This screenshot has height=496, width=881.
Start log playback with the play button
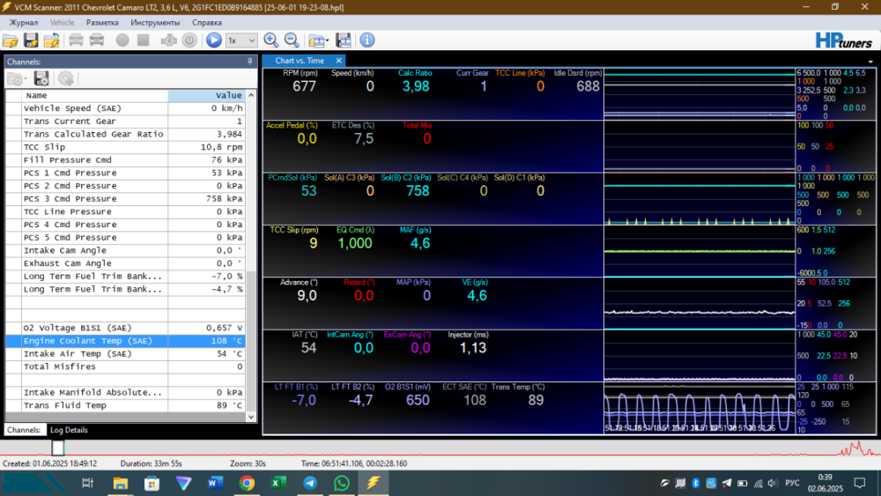(x=213, y=41)
